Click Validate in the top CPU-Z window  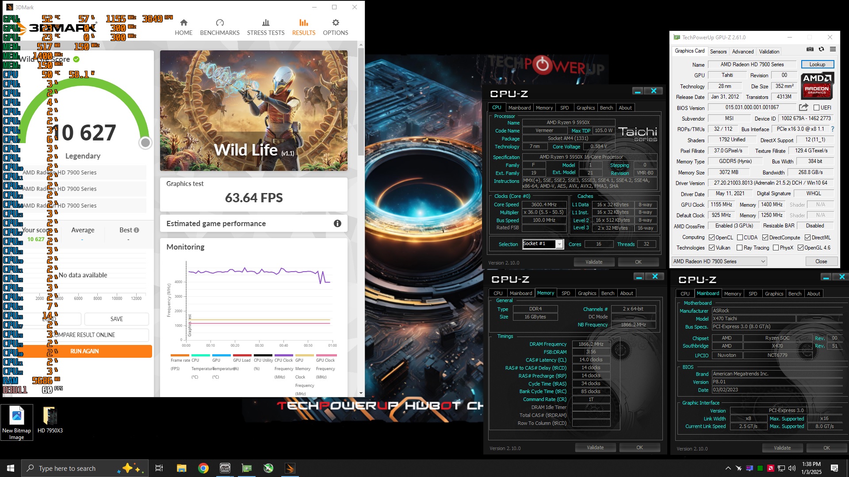593,262
